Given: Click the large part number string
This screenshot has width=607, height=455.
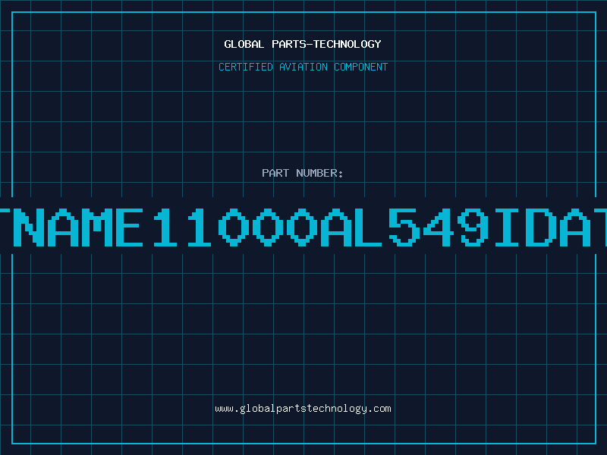Looking at the screenshot, I should click(x=303, y=227).
